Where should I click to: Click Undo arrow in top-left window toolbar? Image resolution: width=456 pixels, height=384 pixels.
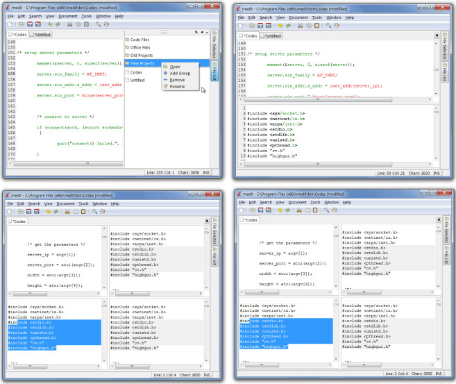[x=50, y=24]
